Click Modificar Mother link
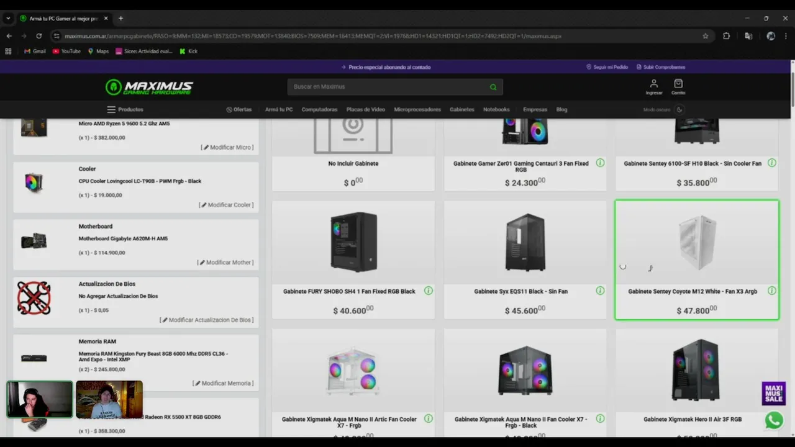The image size is (795, 447). click(225, 263)
